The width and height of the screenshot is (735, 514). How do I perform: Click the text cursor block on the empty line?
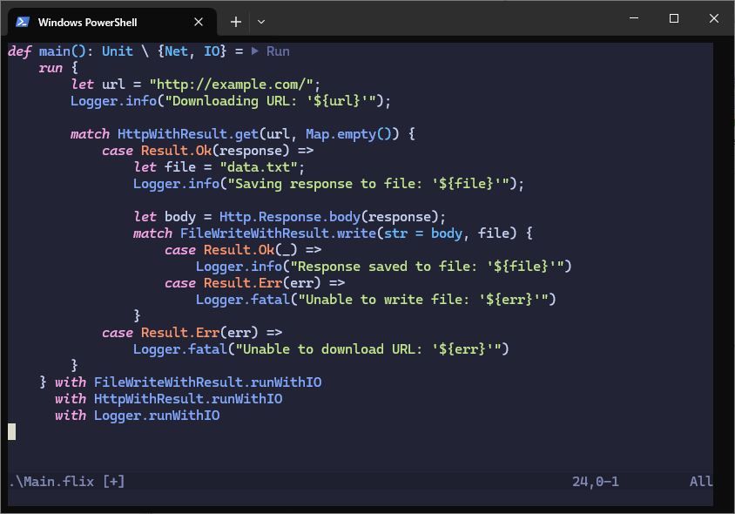(11, 432)
